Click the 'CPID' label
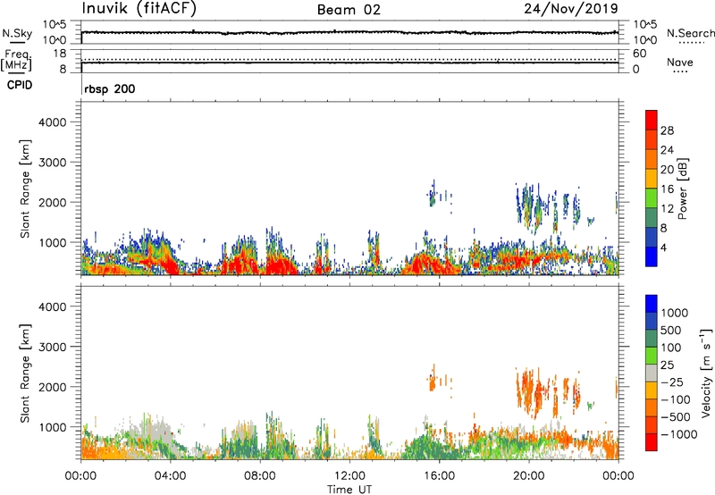 pos(20,85)
